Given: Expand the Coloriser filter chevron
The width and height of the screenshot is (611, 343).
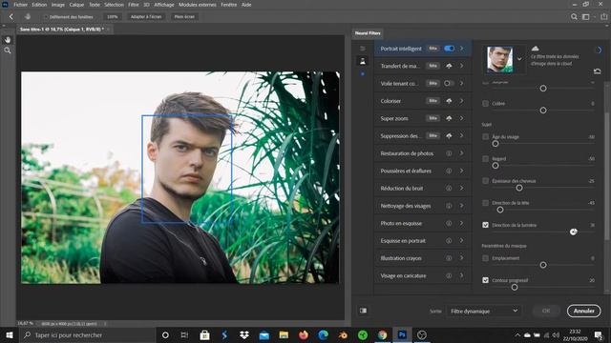Looking at the screenshot, I should tap(462, 101).
